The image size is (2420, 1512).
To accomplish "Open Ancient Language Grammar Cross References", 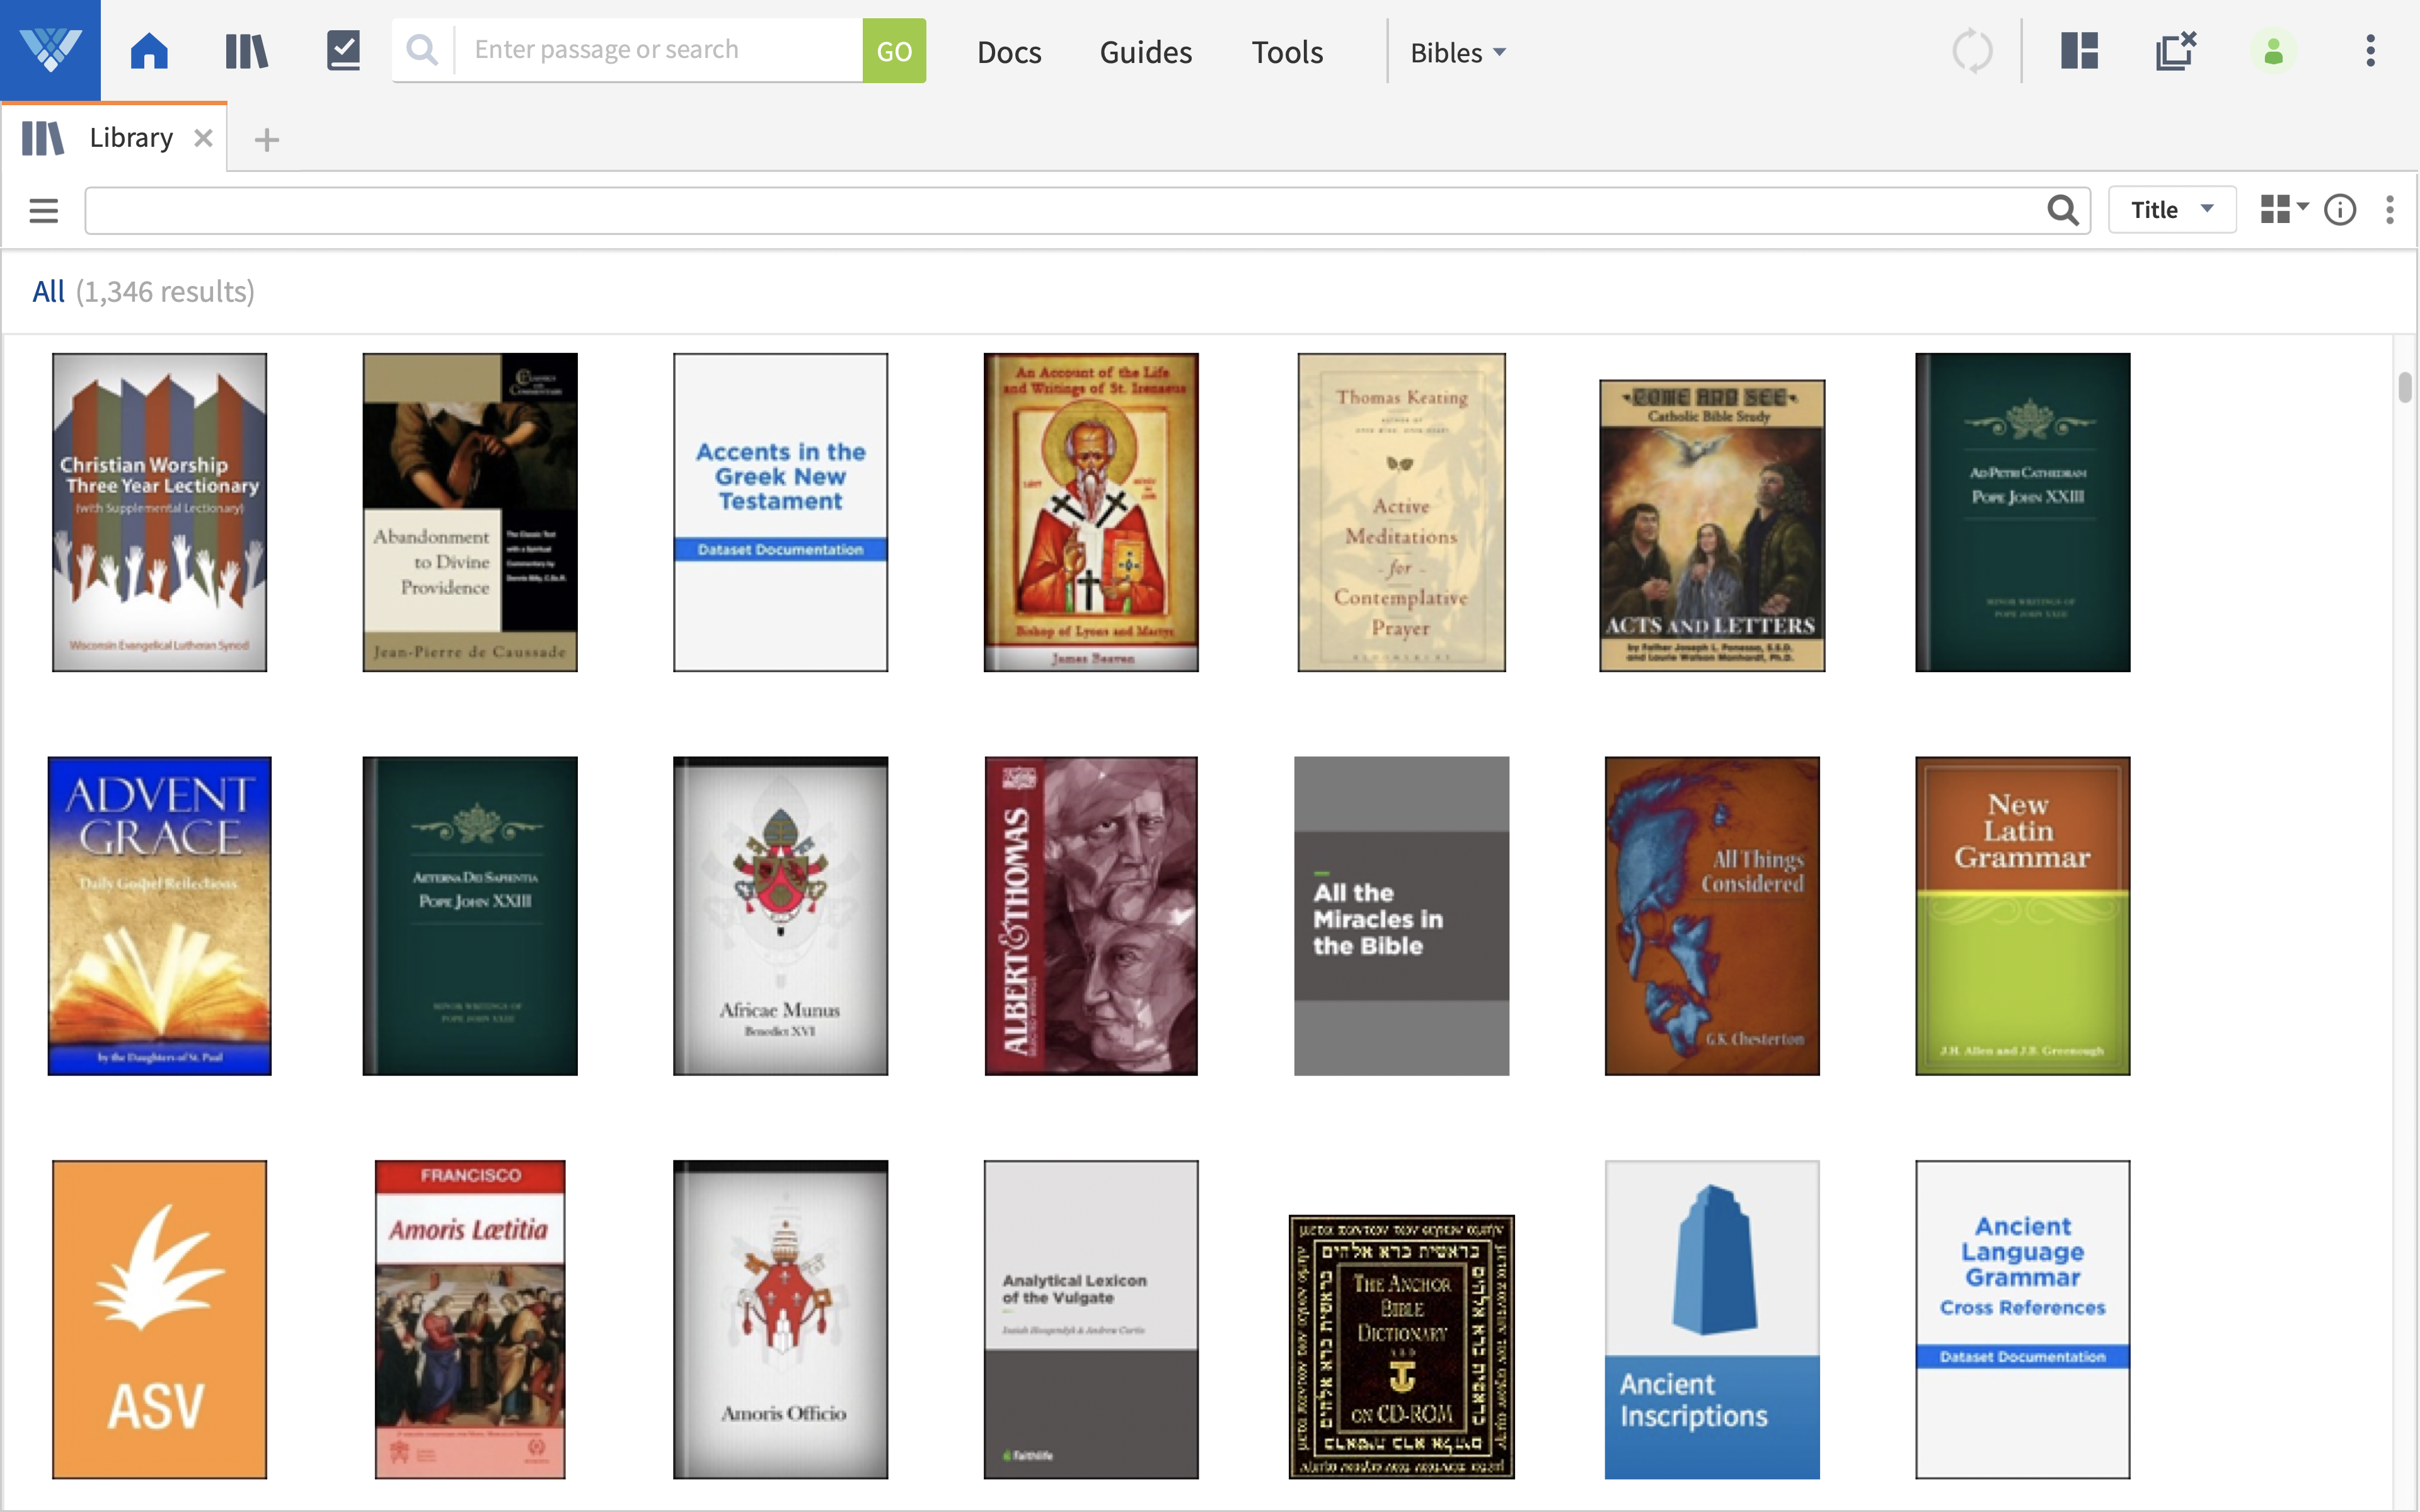I will (x=2022, y=1319).
